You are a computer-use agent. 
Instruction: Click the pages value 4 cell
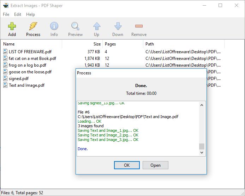pyautogui.click(x=106, y=52)
